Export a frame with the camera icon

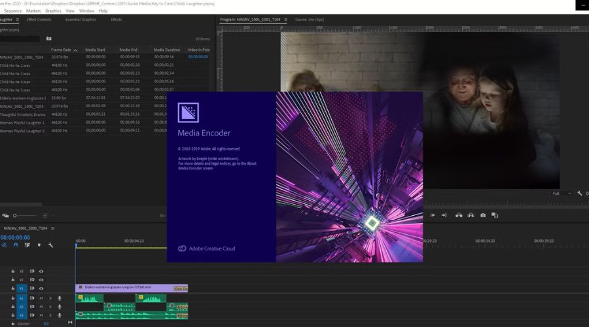point(483,215)
